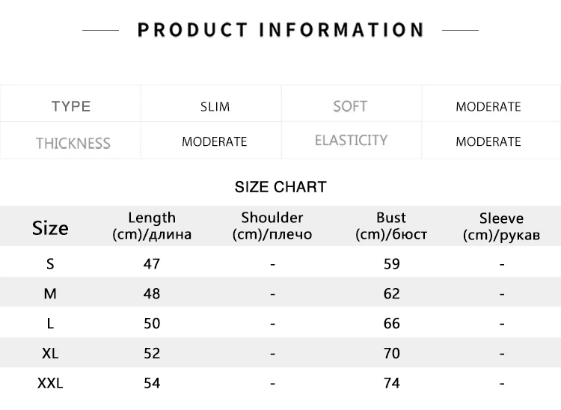Select the THICKNESS label cell
The height and width of the screenshot is (410, 561).
[73, 142]
